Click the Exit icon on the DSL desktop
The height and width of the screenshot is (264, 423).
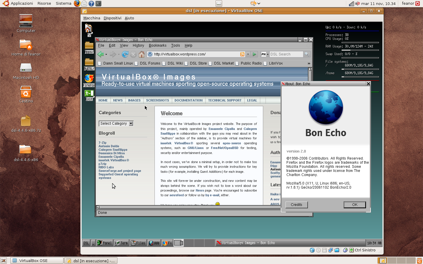pyautogui.click(x=89, y=94)
